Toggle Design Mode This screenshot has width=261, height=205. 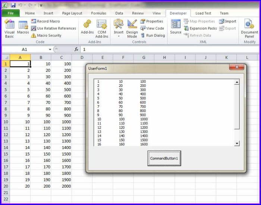(x=132, y=29)
